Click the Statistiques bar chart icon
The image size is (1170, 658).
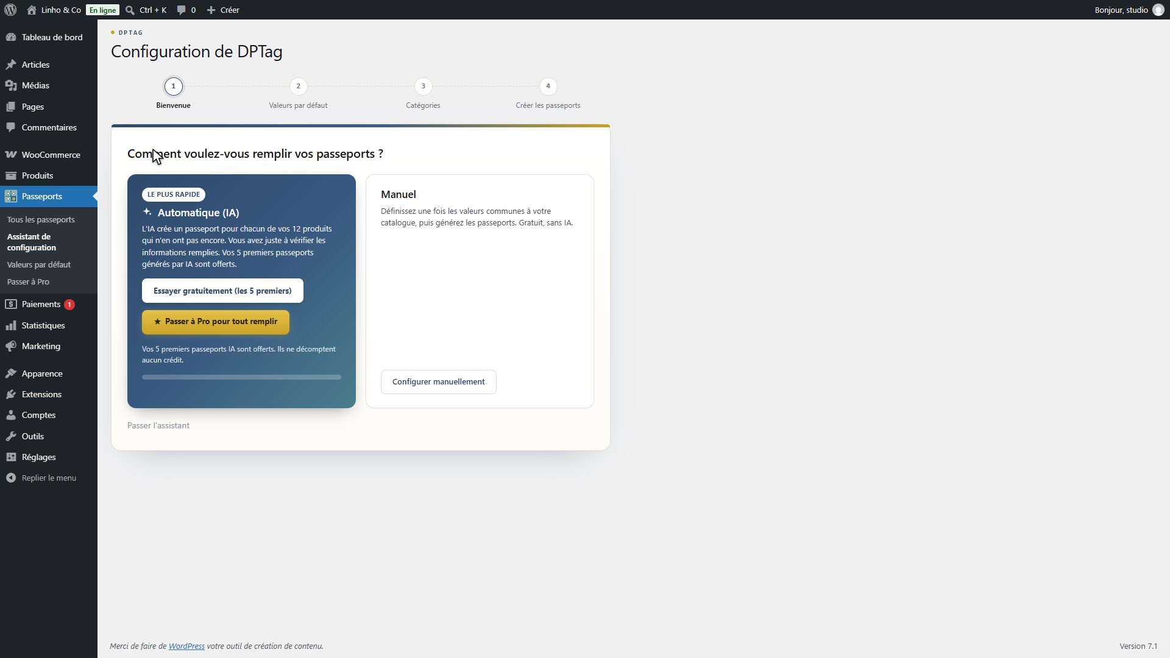[x=11, y=325]
